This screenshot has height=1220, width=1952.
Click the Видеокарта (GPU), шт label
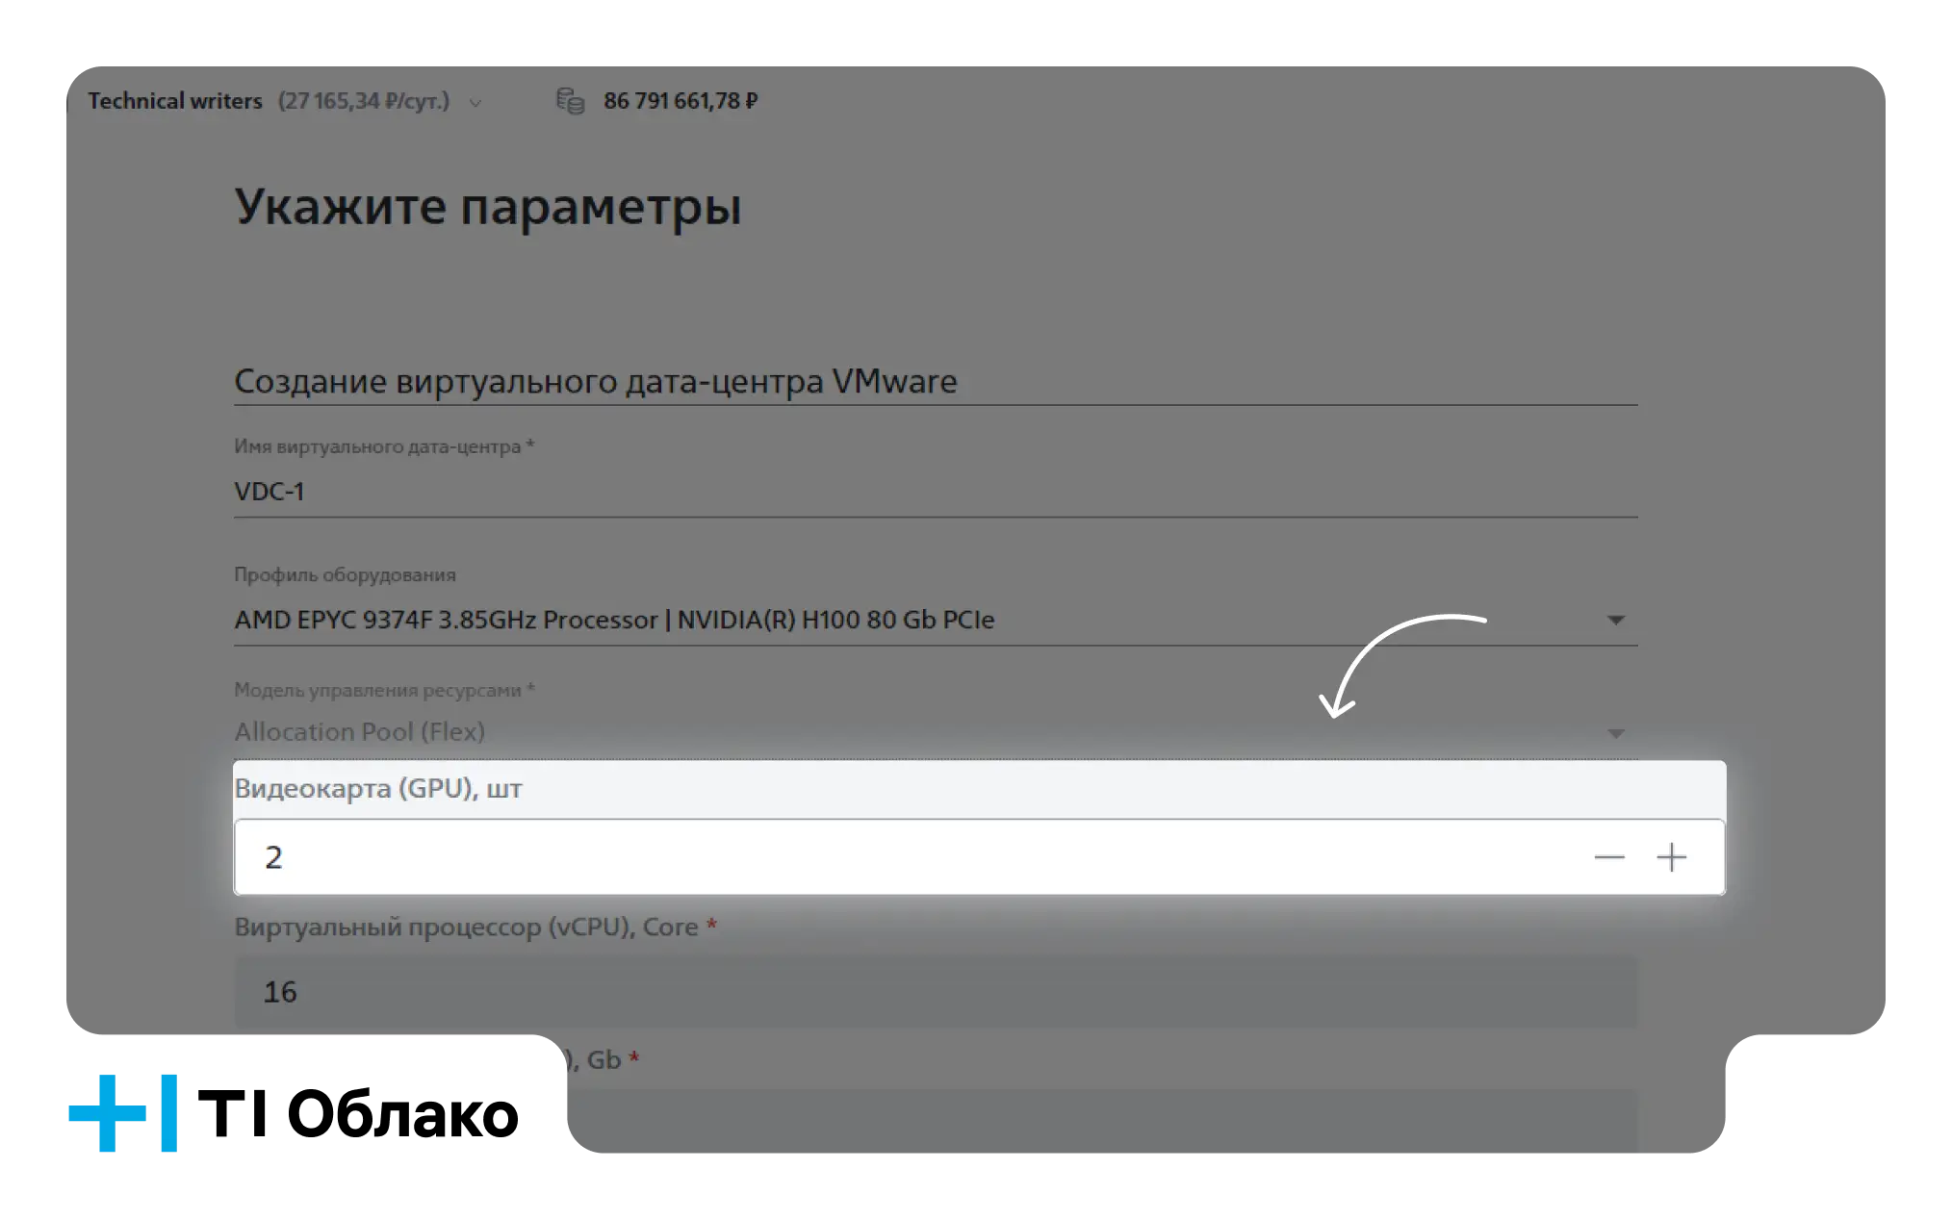click(x=378, y=789)
